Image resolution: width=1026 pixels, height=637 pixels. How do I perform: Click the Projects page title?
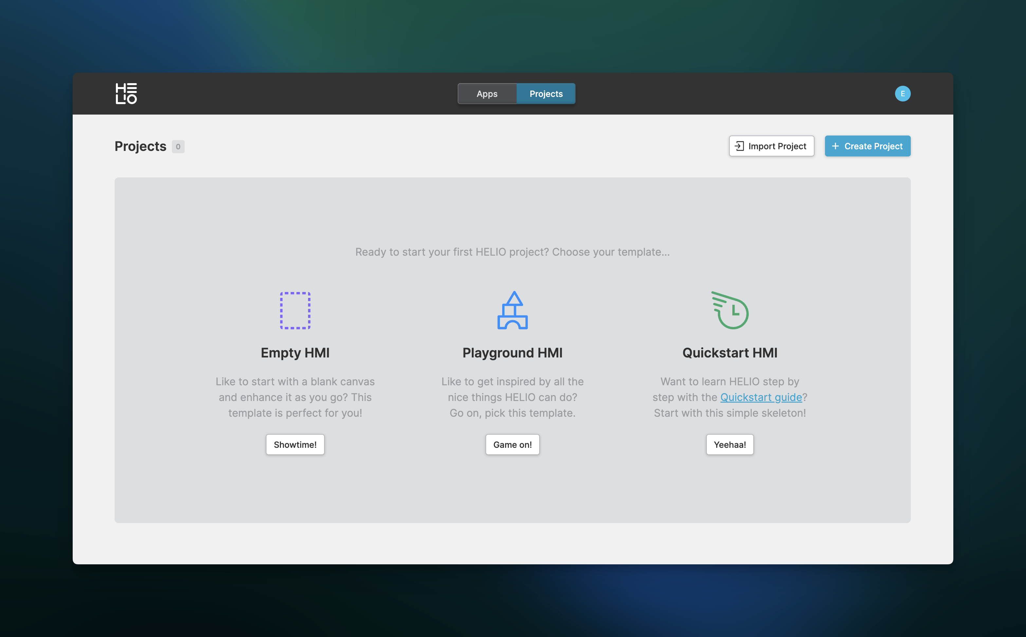point(140,146)
